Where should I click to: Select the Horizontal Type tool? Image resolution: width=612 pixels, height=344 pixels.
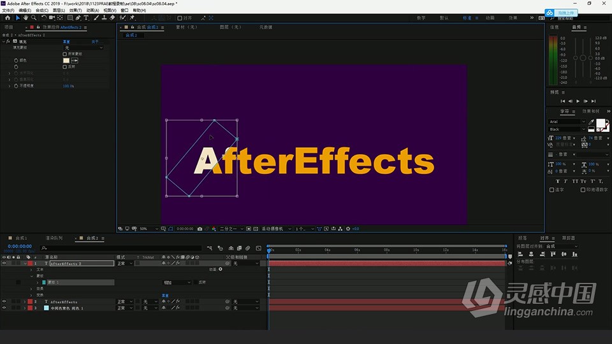point(86,18)
